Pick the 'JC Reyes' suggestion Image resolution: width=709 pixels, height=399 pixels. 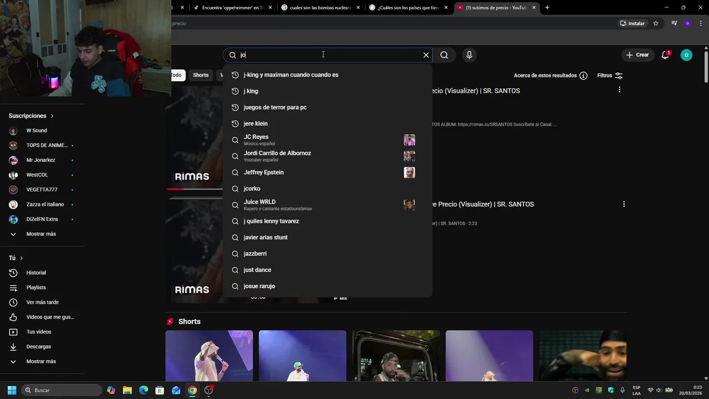pyautogui.click(x=327, y=140)
